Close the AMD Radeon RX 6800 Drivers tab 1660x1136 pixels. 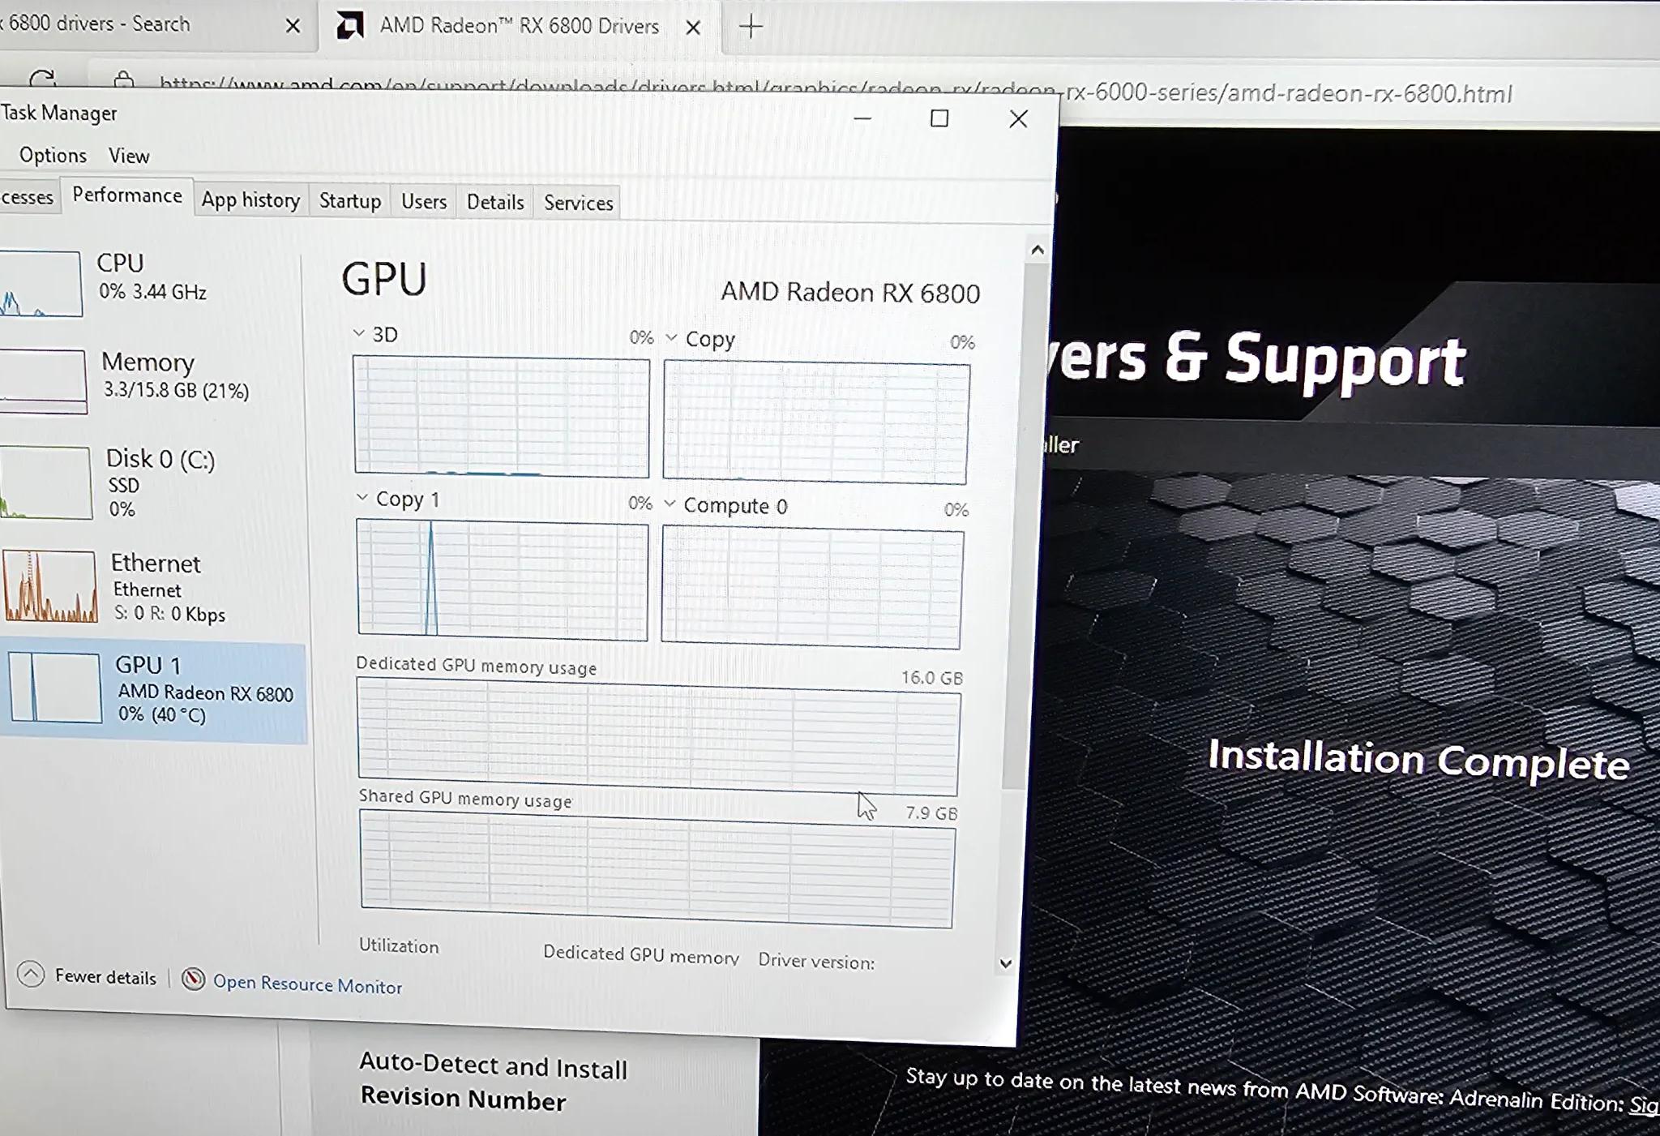[x=693, y=28]
